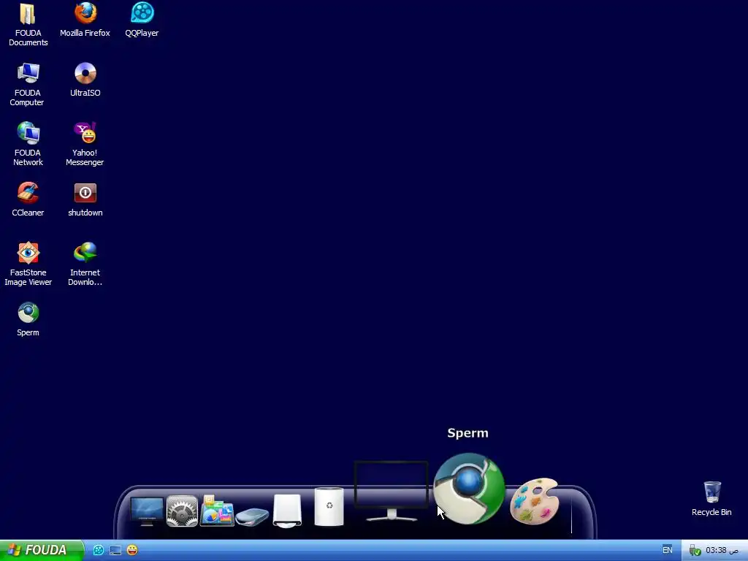Click the 03:38 system tray clock
Viewport: 748px width, 561px height.
click(722, 550)
